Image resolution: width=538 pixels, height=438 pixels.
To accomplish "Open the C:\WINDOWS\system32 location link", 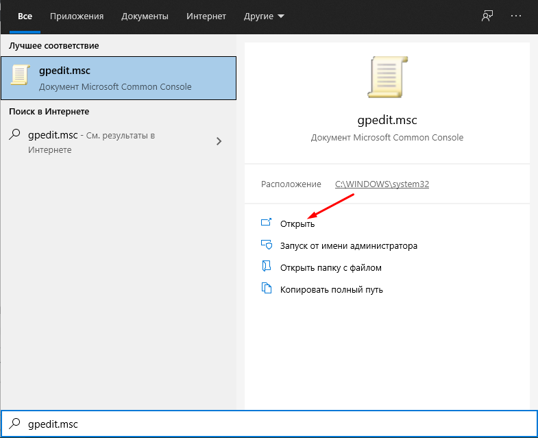I will point(382,184).
